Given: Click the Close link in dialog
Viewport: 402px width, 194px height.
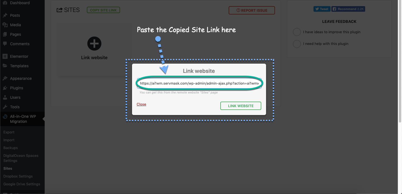Looking at the screenshot, I should pos(141,104).
